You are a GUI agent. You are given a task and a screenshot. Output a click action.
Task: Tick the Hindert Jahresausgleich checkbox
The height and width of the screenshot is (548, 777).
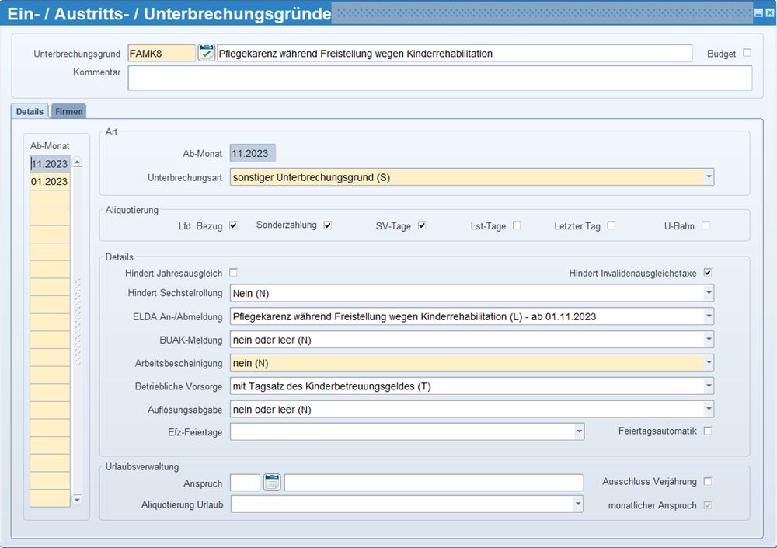pos(233,272)
